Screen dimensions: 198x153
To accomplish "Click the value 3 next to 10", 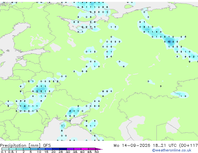I will pyautogui.click(x=173, y=42).
